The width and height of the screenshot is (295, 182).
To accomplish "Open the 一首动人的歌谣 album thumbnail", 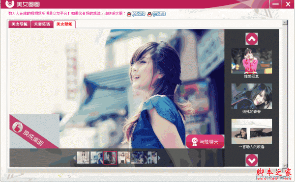I will (x=252, y=131).
